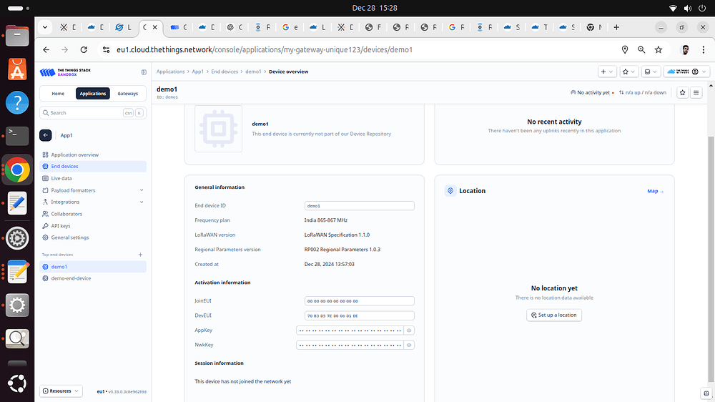Open the plus add-new dropdown in header

coord(606,72)
